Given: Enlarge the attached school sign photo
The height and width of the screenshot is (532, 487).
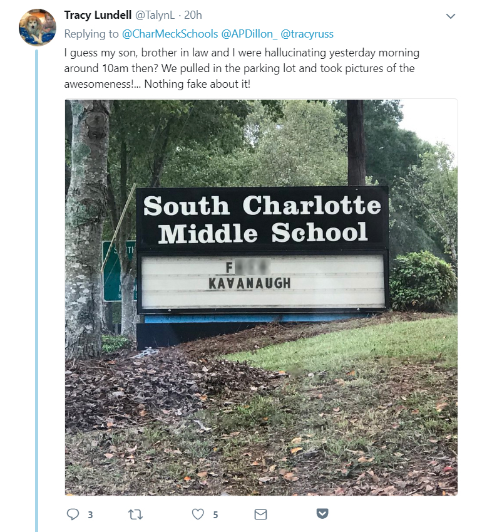Looking at the screenshot, I should pos(261,297).
